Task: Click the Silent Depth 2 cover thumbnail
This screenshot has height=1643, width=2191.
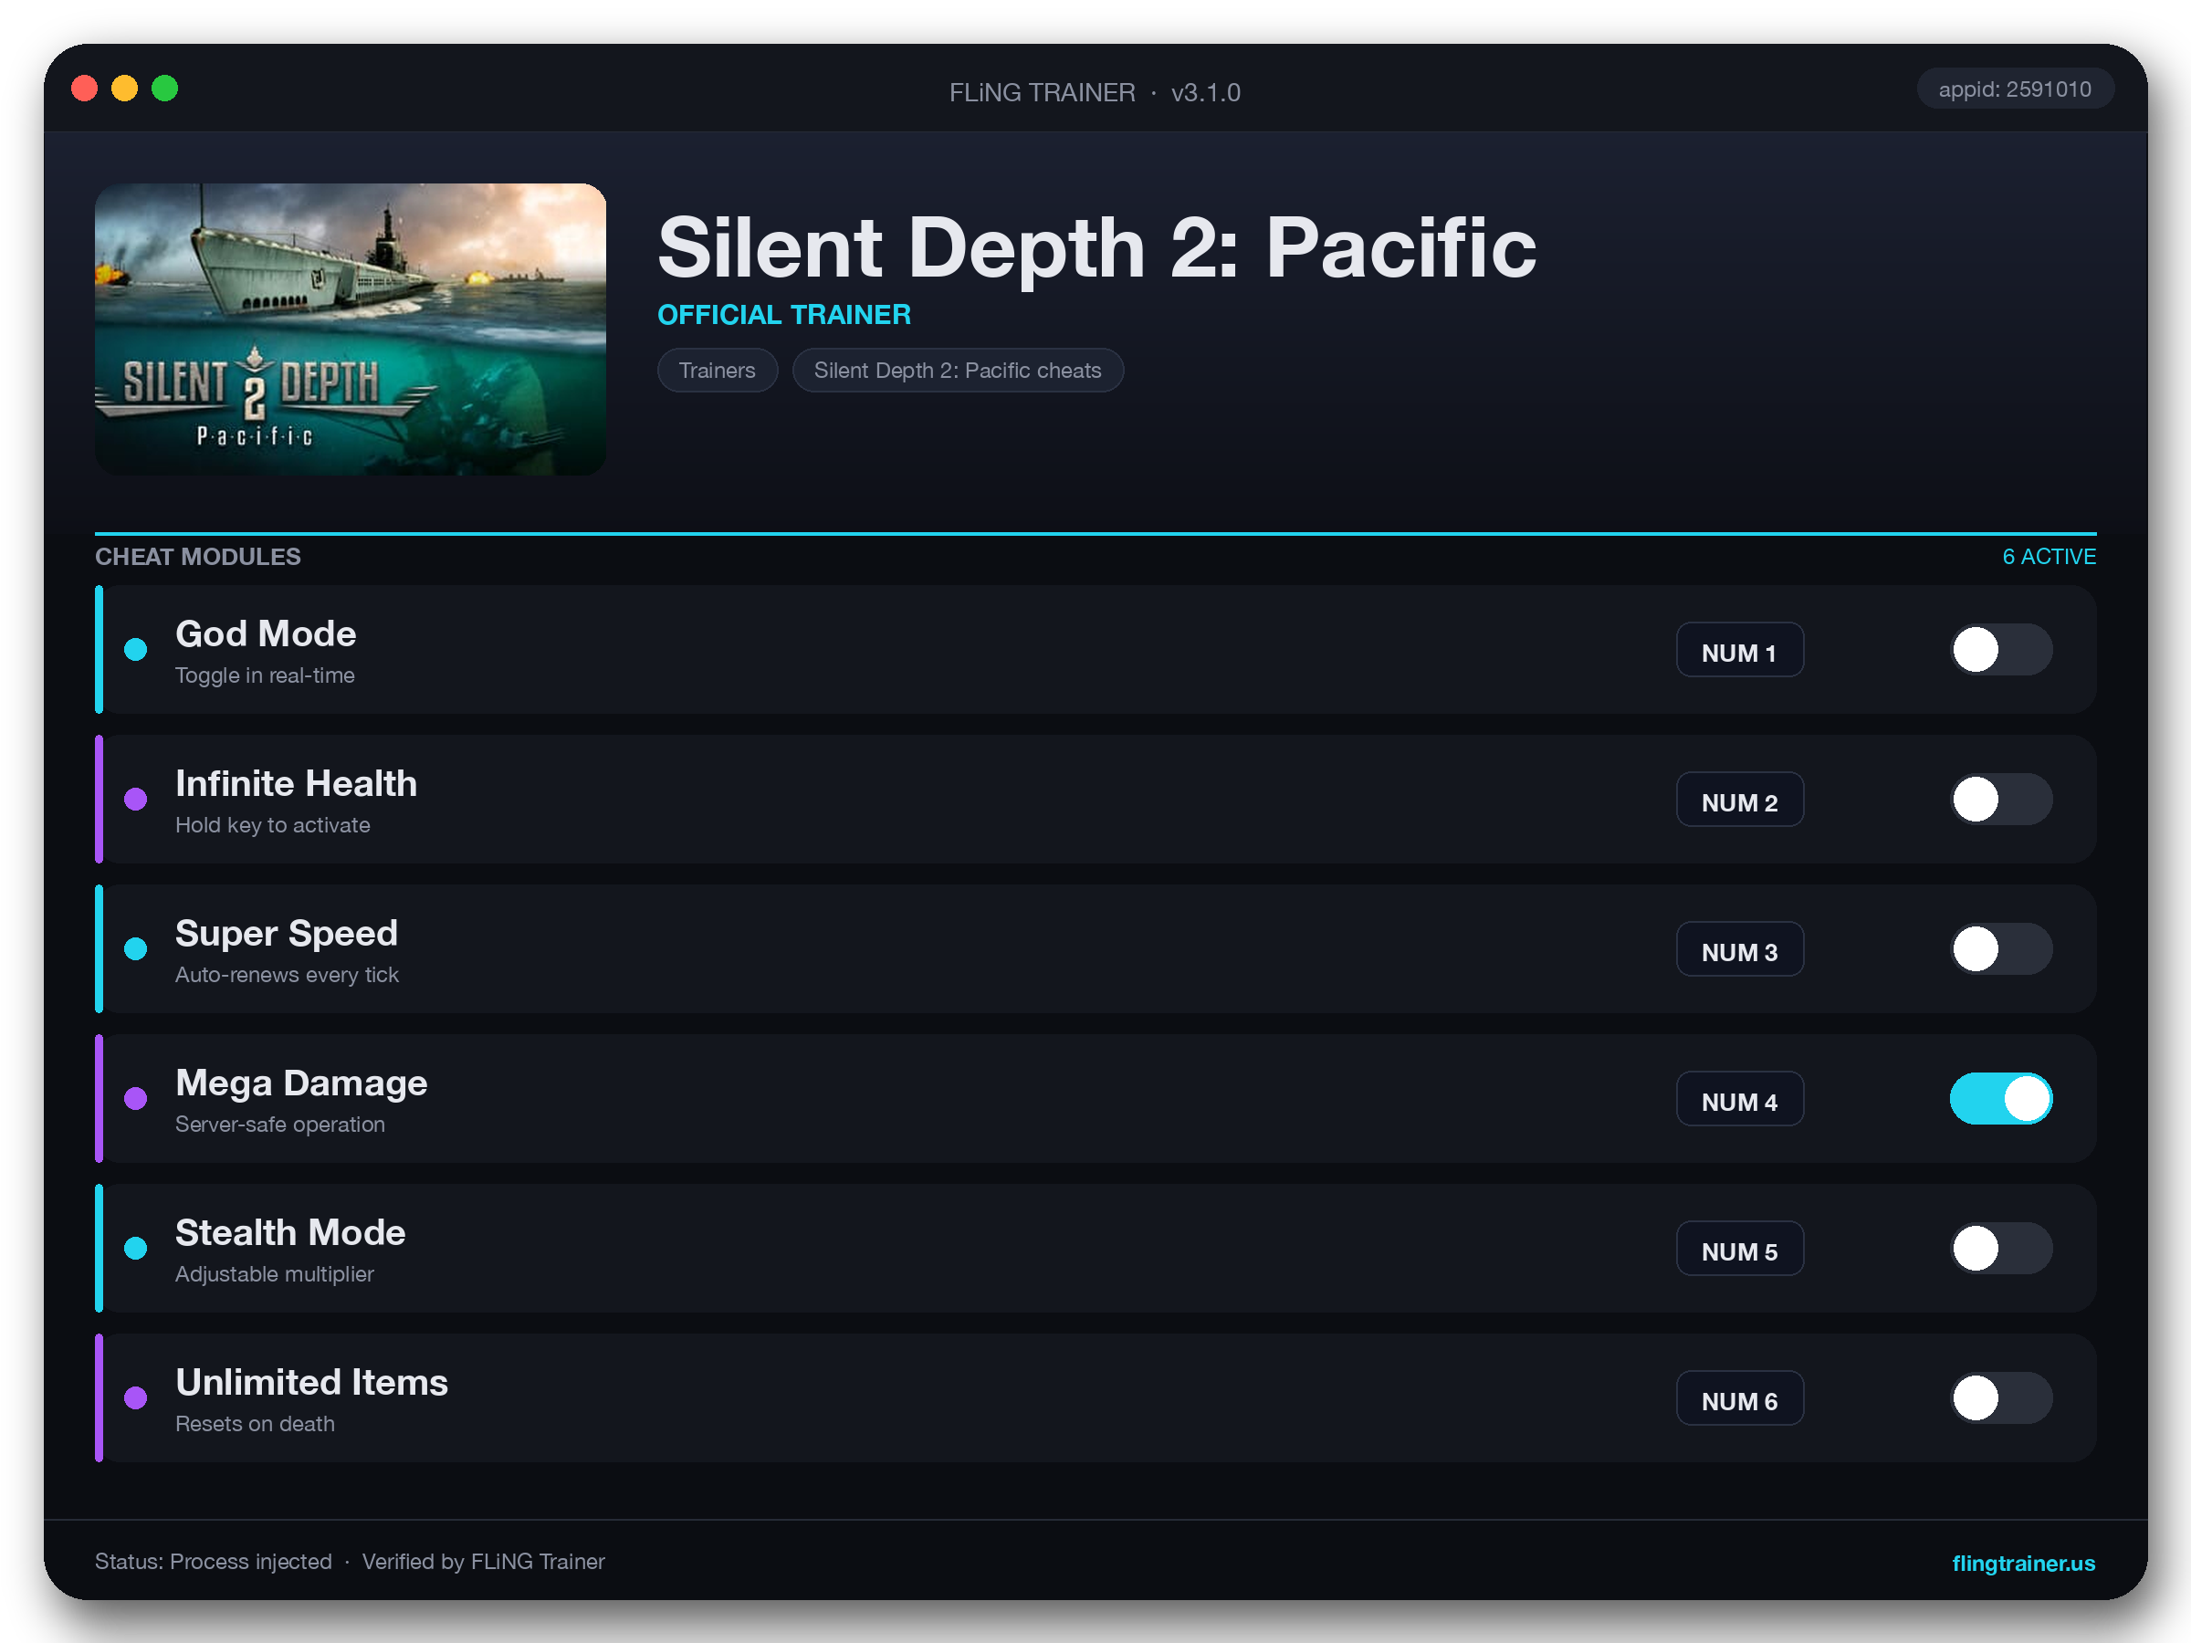Action: 351,329
